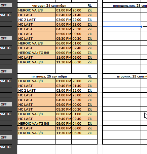The image size is (147, 154).
Task: Select the 21:40 cell under пятница
Action: point(77,86)
